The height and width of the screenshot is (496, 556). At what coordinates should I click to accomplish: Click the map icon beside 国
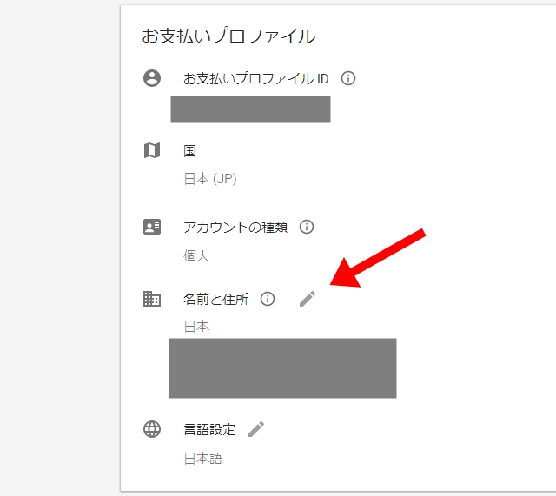pos(152,150)
